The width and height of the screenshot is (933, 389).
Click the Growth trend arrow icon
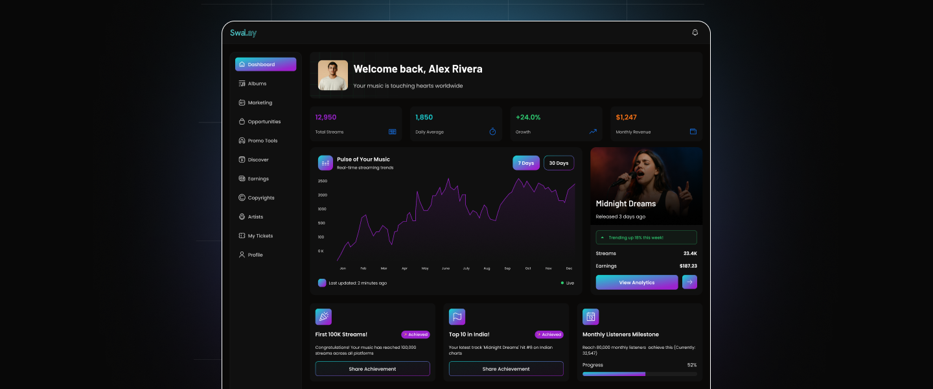point(593,132)
